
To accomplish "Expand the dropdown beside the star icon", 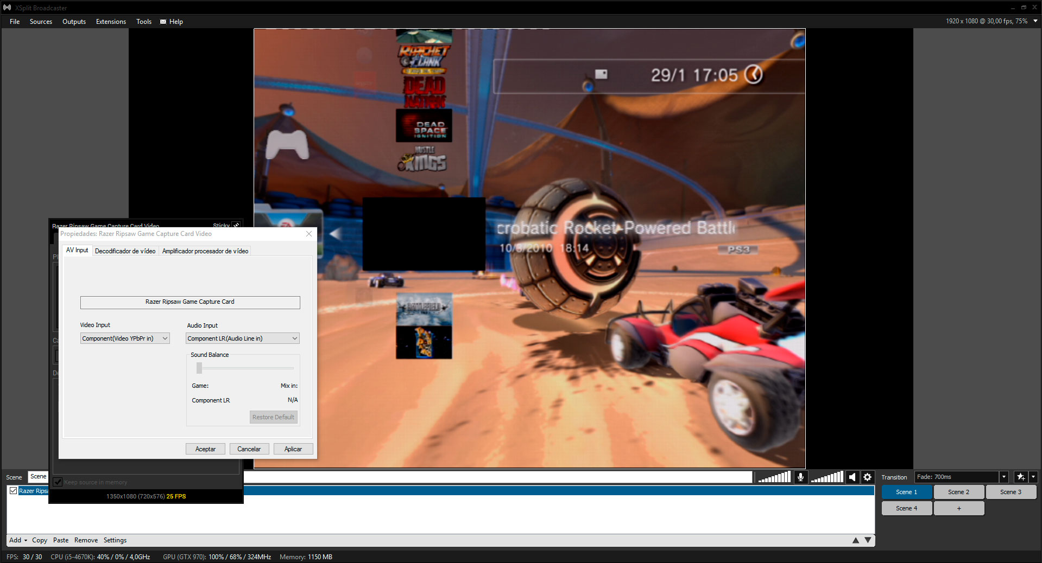I will (1033, 477).
